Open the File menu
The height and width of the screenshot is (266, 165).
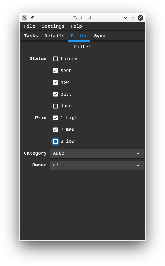(30, 26)
